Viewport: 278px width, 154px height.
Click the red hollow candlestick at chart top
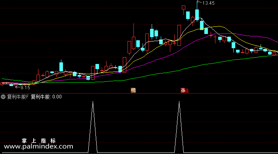pos(183,8)
